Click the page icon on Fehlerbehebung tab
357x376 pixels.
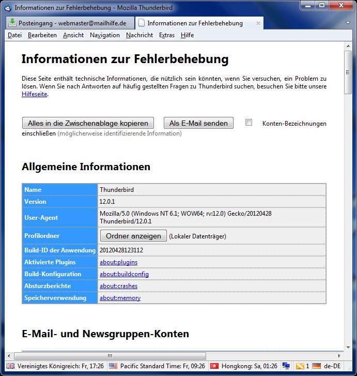click(x=142, y=23)
